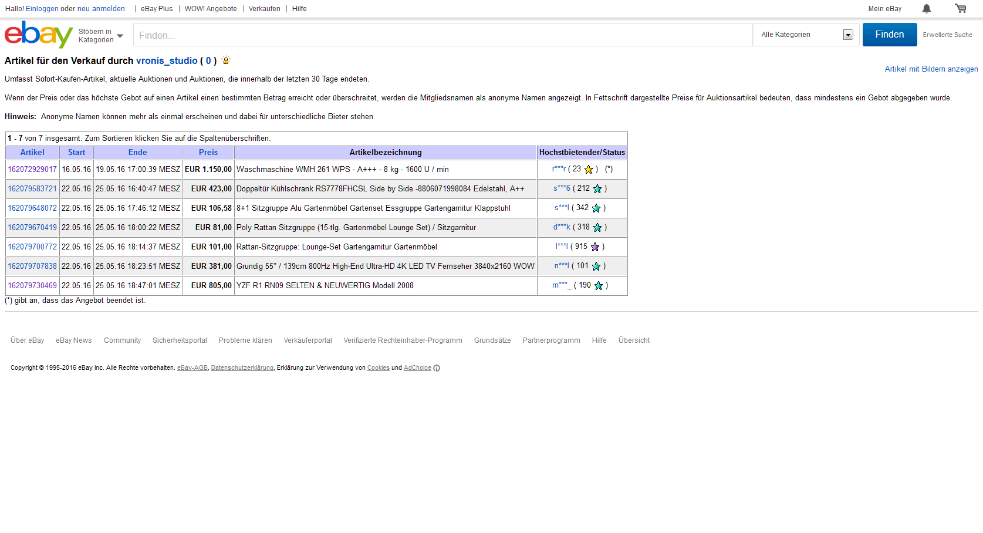Image resolution: width=983 pixels, height=533 pixels.
Task: Open the vronis_studio seller profile link
Action: (x=167, y=60)
